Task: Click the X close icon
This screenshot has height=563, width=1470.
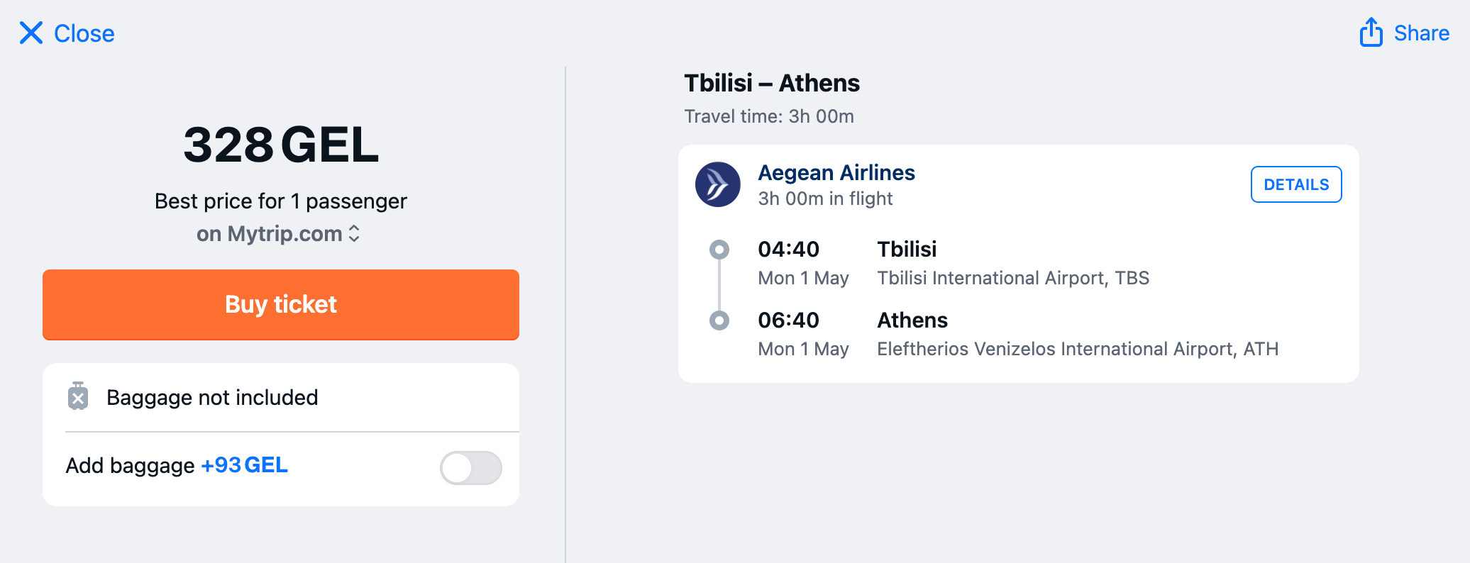Action: [31, 33]
